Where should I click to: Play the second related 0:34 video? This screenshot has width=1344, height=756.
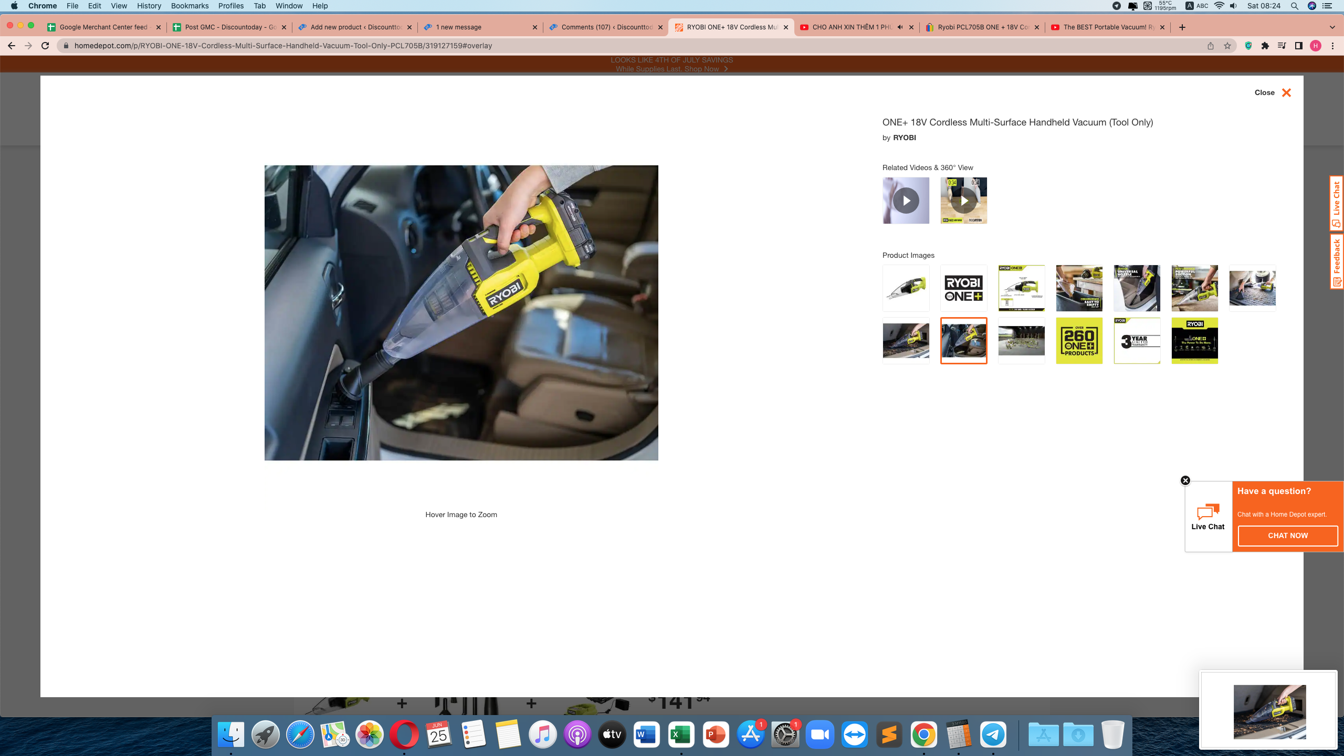[x=963, y=201]
